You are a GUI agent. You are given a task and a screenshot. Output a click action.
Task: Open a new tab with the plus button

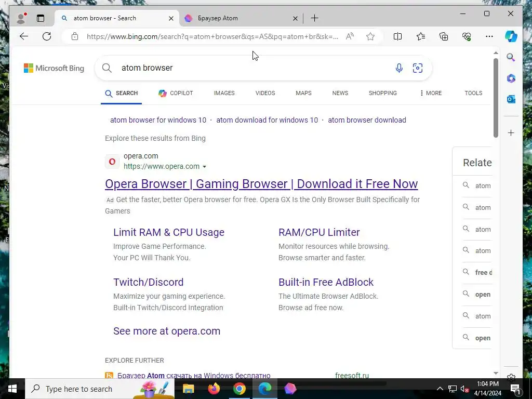[314, 18]
